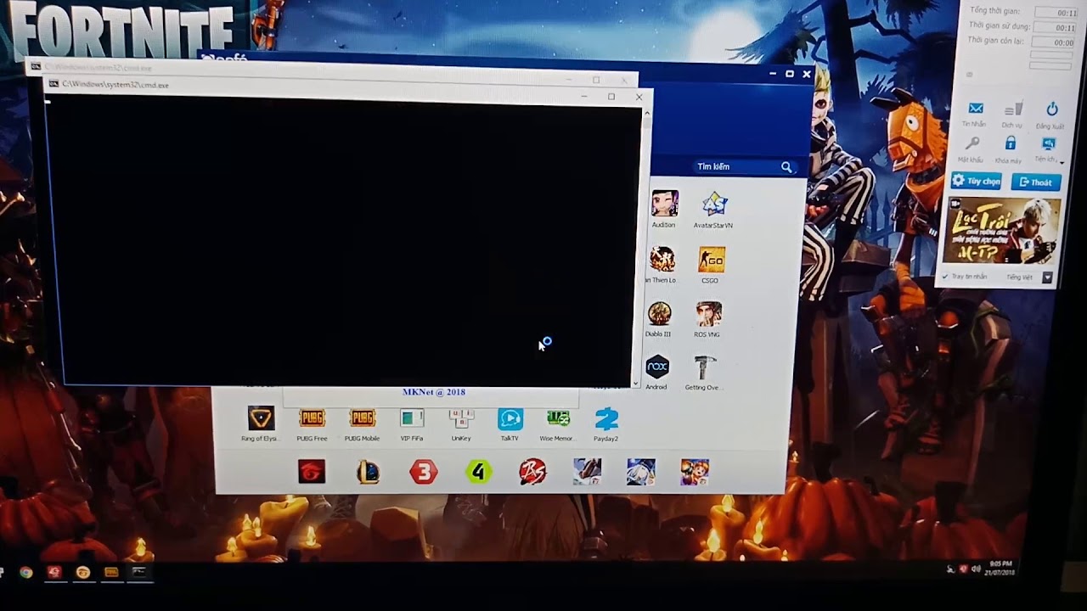Open the UniKey keyboard tool
The image size is (1087, 611).
(x=461, y=418)
